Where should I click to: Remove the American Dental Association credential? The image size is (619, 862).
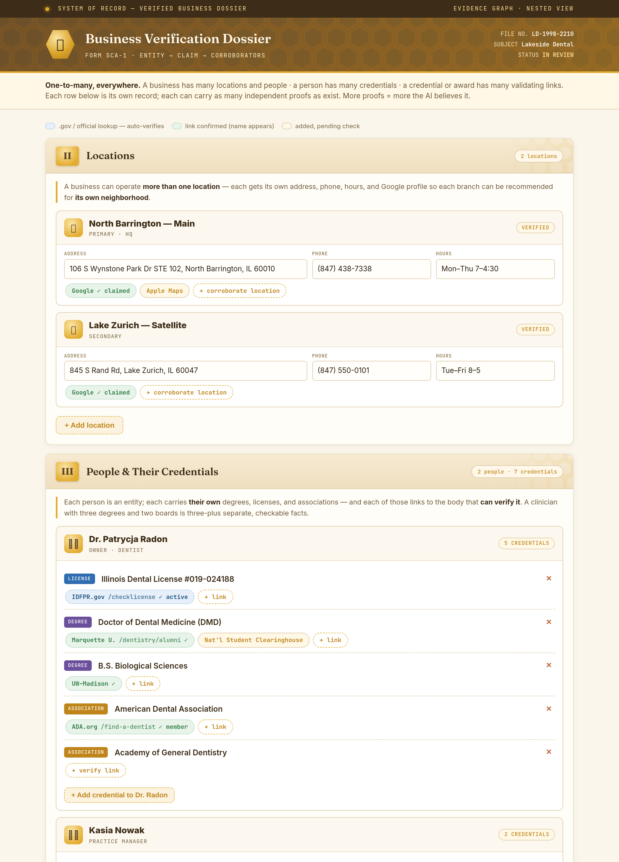[549, 708]
